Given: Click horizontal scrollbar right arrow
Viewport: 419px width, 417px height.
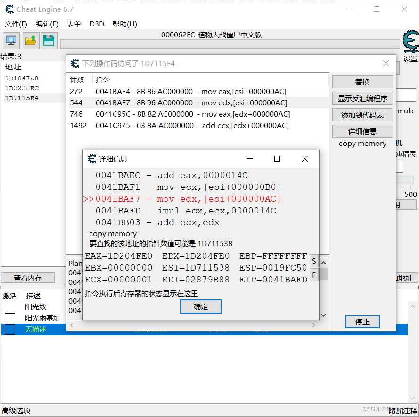Looking at the screenshot, I should (x=314, y=325).
